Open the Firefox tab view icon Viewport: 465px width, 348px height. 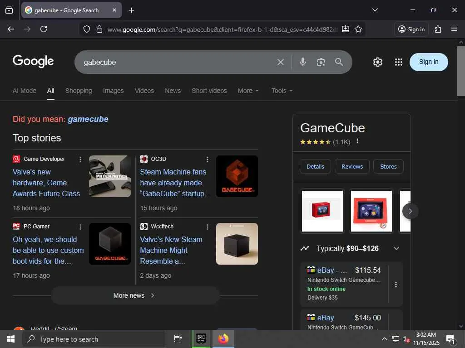[9, 10]
